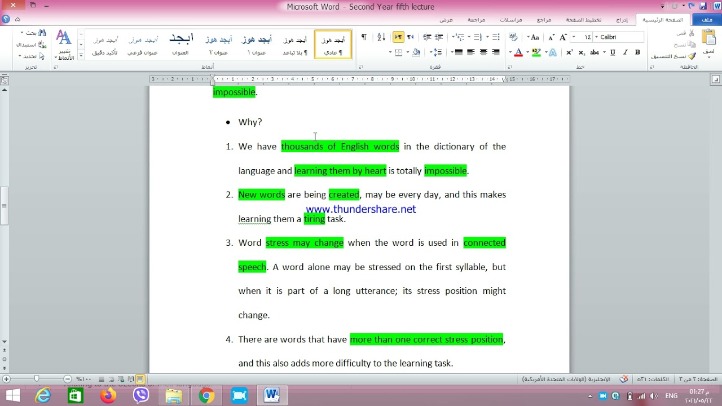Open the File tab ملف
Screen dimensions: 722x406
[707, 20]
